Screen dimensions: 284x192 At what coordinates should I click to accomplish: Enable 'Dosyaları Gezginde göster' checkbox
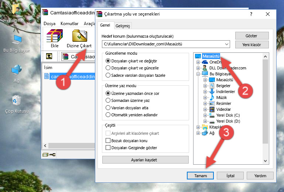point(108,148)
